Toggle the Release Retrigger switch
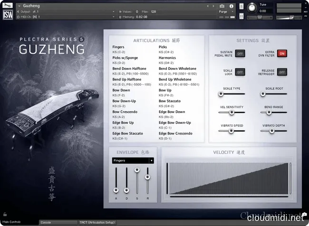This screenshot has width=309, height=226. tap(282, 72)
